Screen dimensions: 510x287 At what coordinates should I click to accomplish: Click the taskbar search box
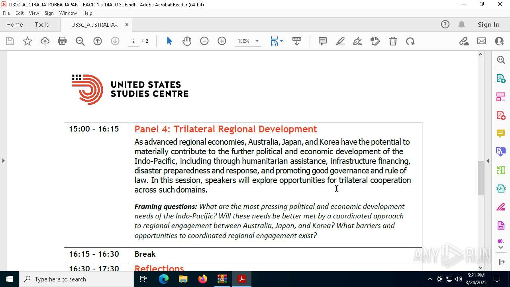76,279
